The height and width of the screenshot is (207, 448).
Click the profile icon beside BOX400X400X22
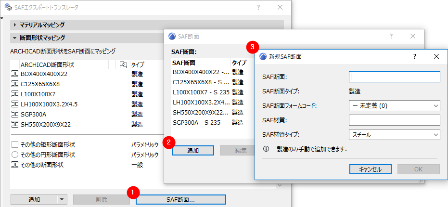coord(14,74)
